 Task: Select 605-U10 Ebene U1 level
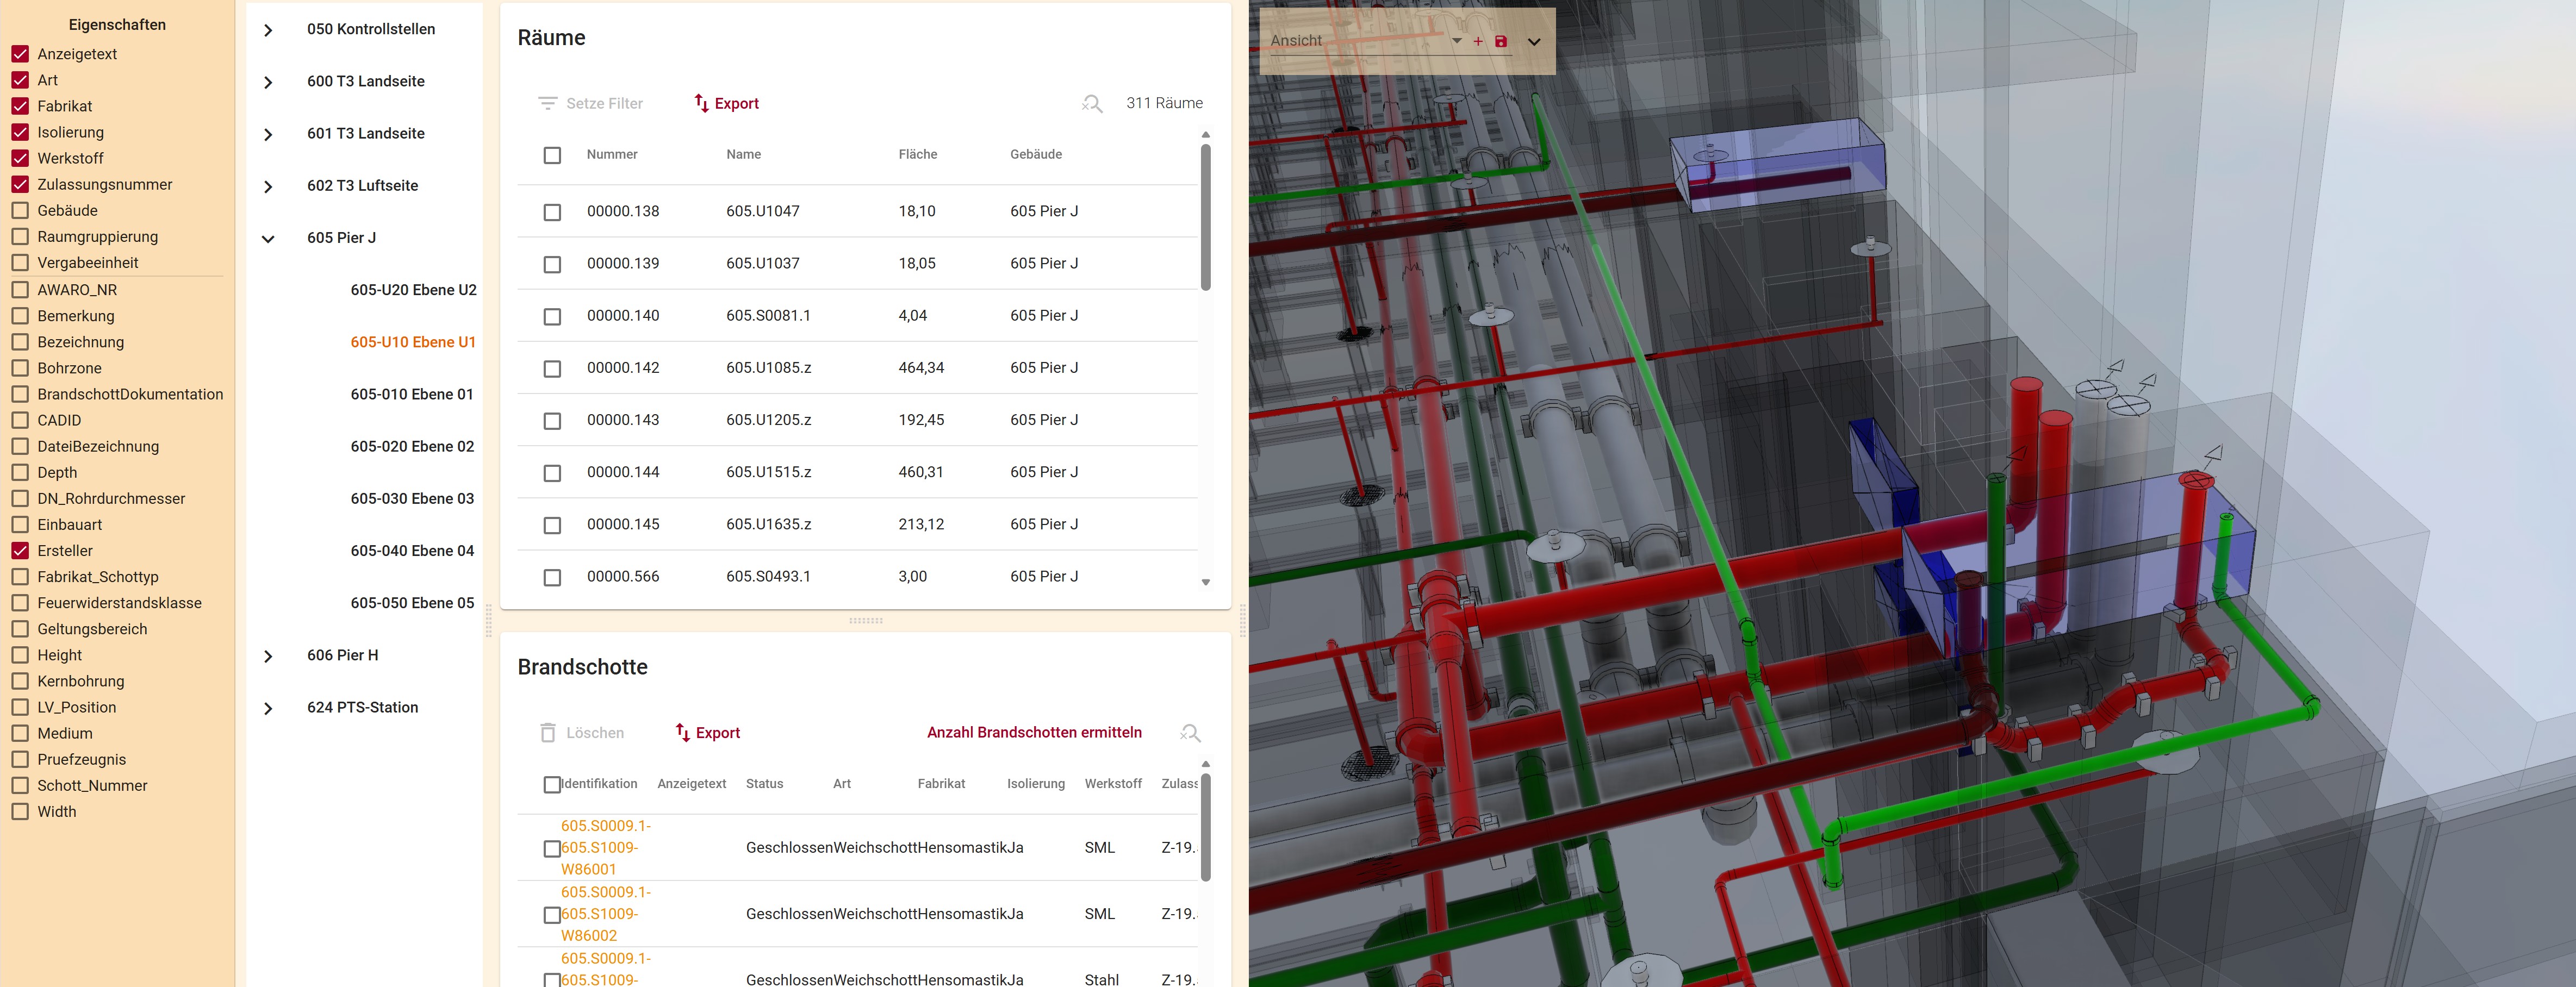coord(413,342)
